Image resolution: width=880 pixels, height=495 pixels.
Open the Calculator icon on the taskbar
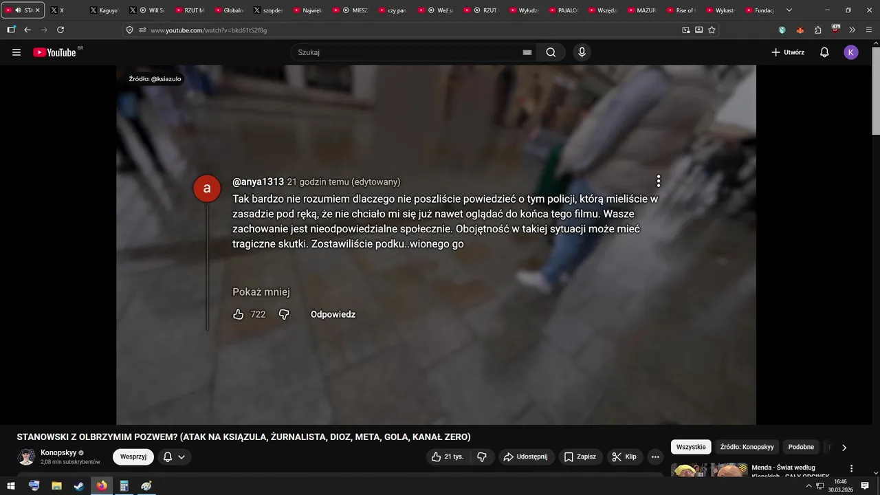click(x=124, y=486)
